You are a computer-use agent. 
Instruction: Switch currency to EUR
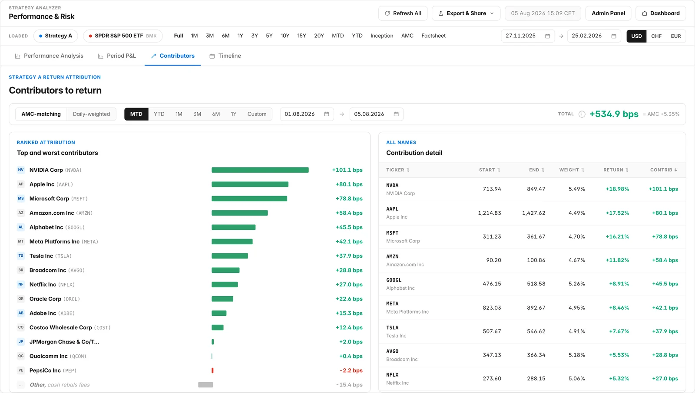click(676, 36)
